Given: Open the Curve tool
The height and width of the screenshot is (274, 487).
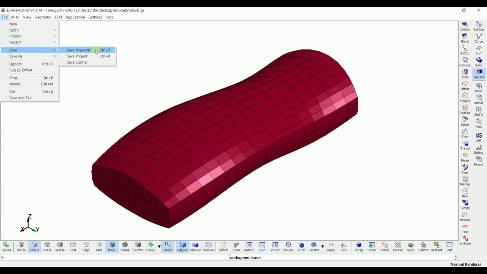Looking at the screenshot, I should 479,38.
